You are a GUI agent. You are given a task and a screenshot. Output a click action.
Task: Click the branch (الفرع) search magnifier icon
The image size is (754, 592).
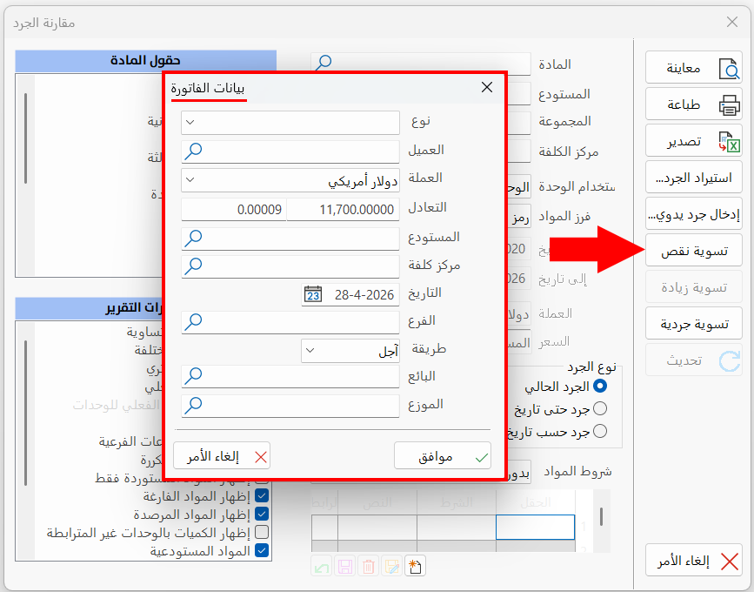tap(193, 321)
